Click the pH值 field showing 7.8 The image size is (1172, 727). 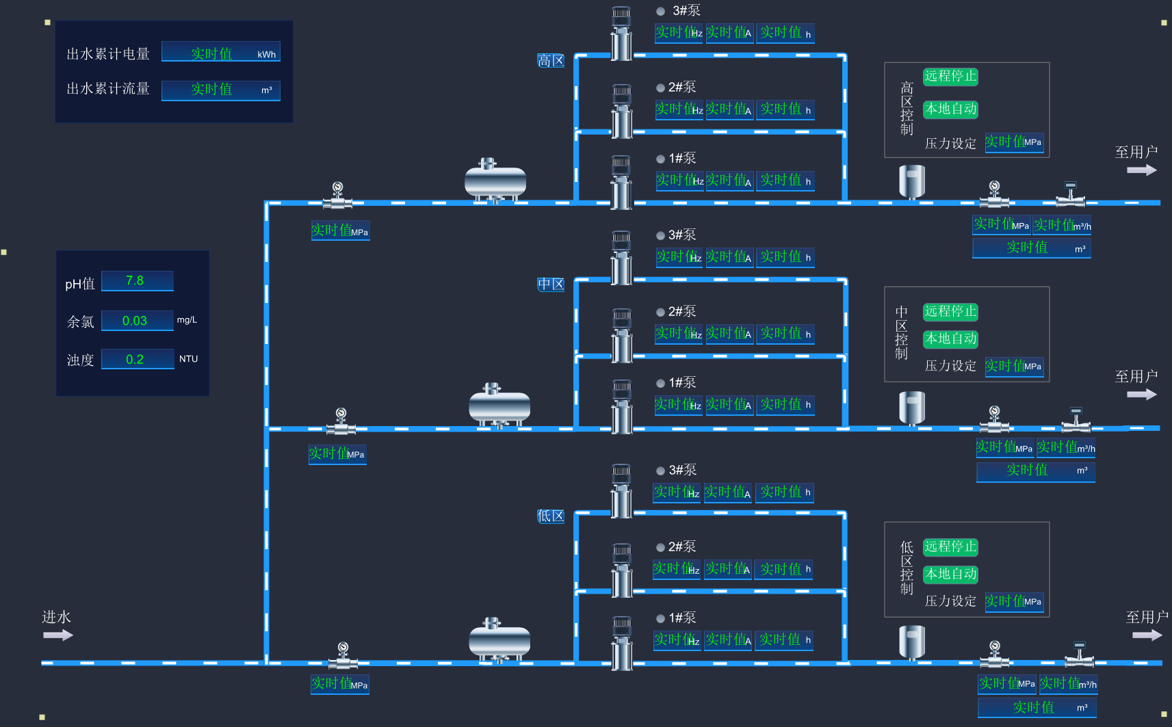(x=137, y=281)
